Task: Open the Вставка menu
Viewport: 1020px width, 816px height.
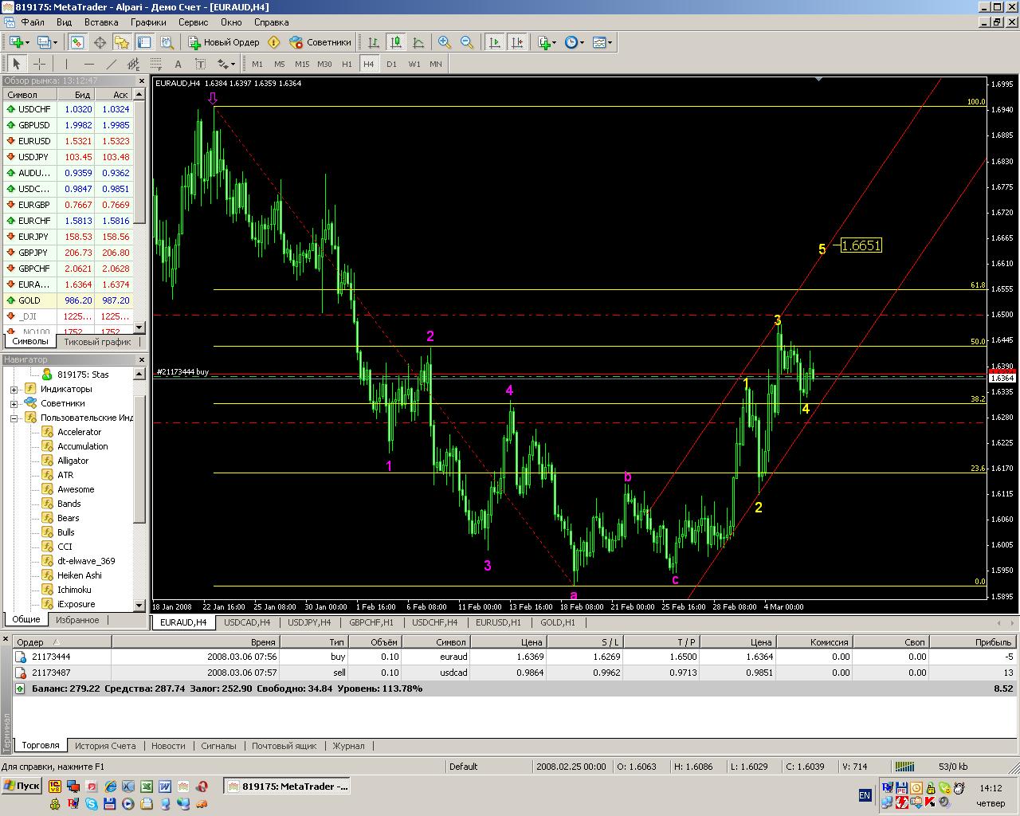Action: click(x=101, y=22)
